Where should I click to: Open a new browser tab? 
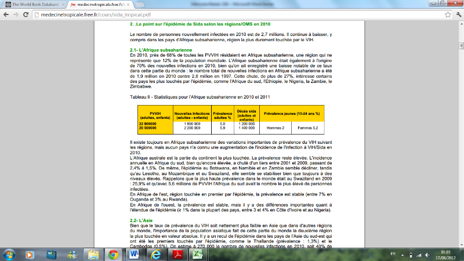(x=140, y=5)
